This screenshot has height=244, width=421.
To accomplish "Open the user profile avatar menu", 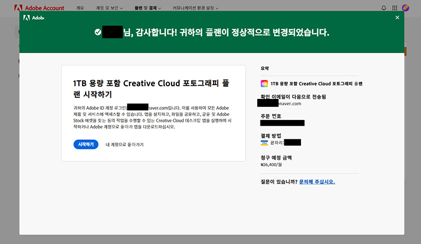I will 405,8.
